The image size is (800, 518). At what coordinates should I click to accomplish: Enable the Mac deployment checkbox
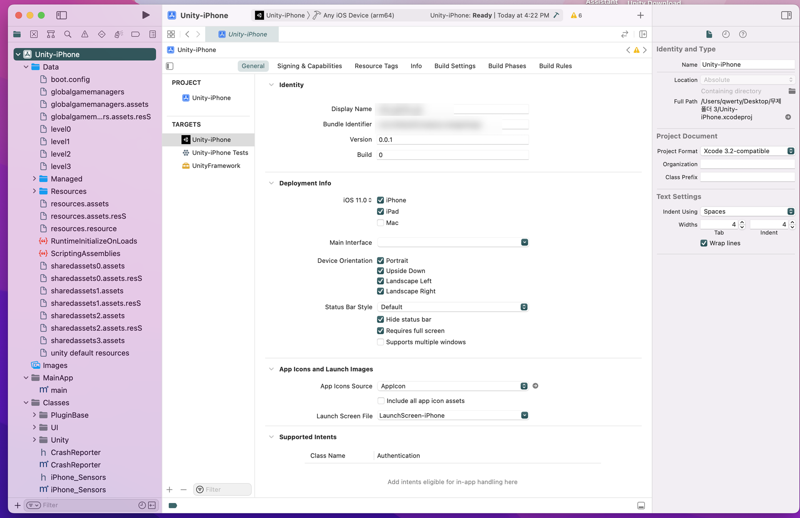(x=380, y=223)
